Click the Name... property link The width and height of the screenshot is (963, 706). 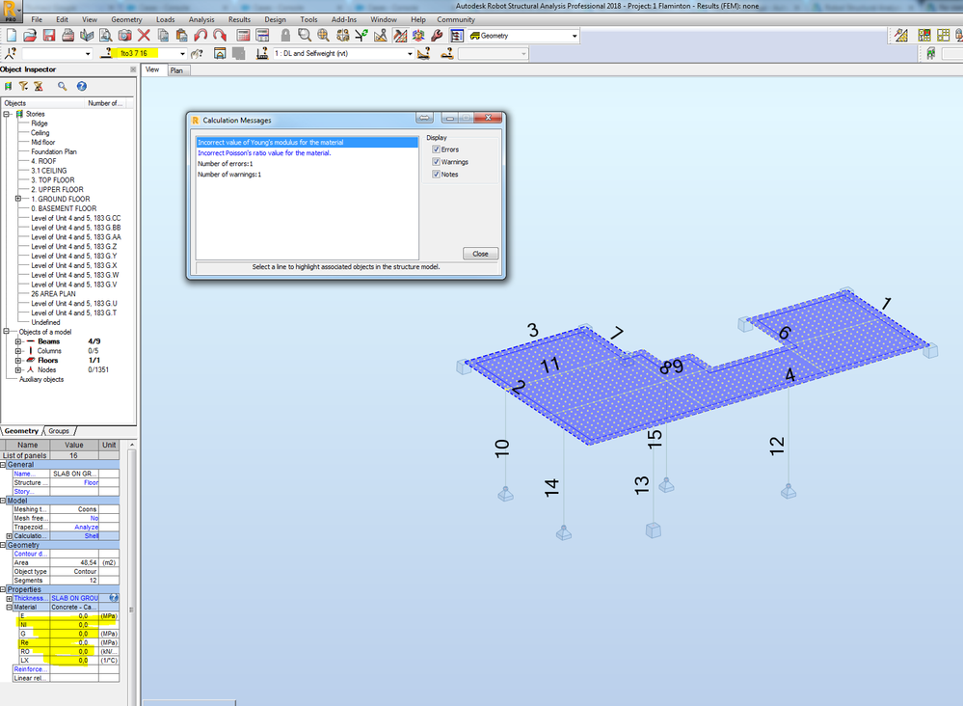pyautogui.click(x=24, y=474)
